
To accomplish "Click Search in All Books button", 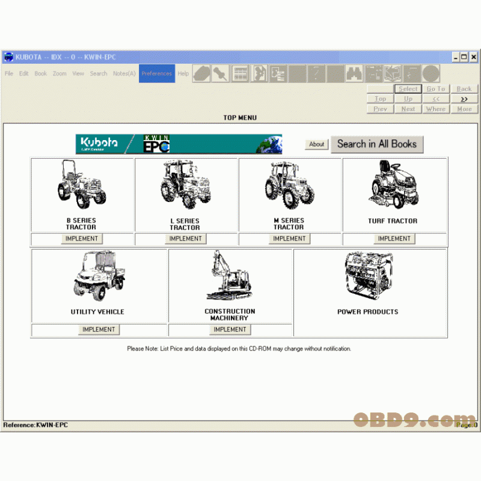I will [377, 144].
